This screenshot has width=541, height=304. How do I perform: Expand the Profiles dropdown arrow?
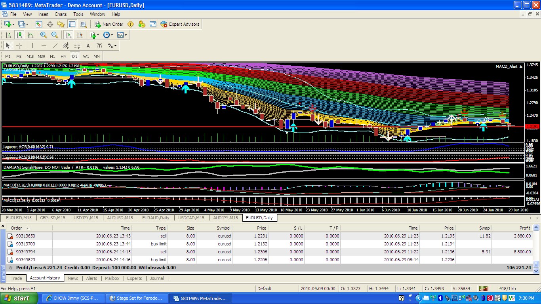[27, 24]
